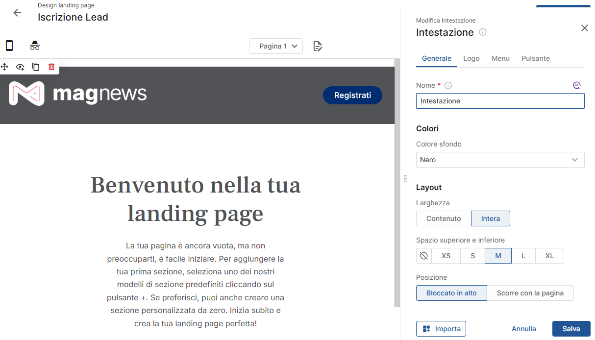Open the incognito preview mode icon
Viewport: 595px width, 340px height.
(x=35, y=46)
